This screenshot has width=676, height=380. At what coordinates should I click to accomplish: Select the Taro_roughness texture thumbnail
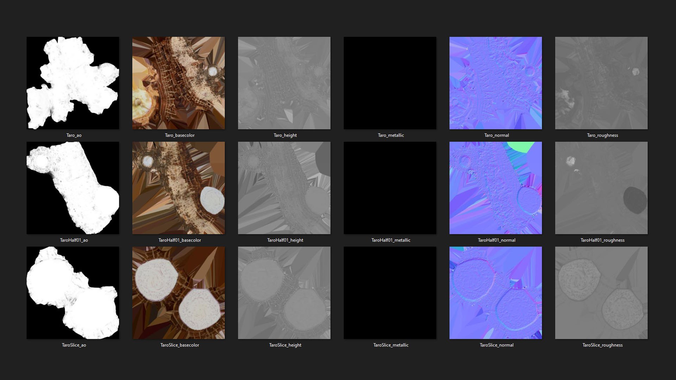click(x=601, y=83)
